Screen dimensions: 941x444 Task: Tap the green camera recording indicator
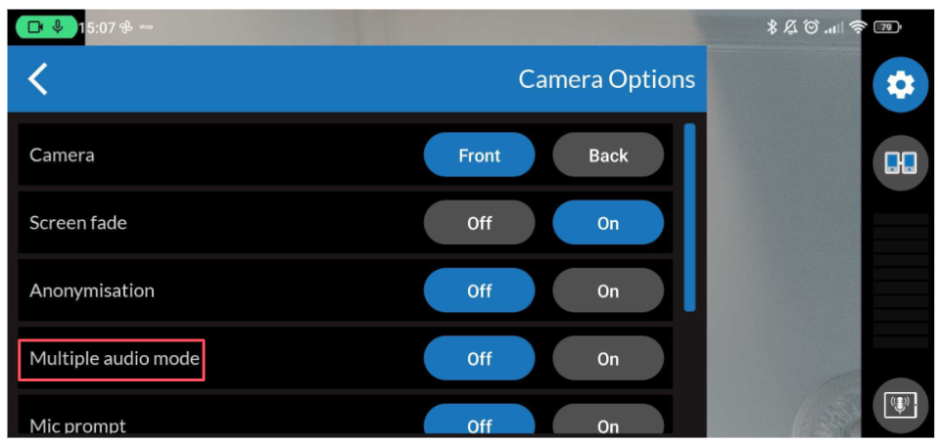click(45, 27)
